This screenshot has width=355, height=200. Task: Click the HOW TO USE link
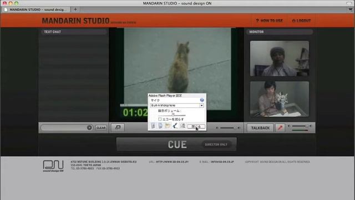point(269,21)
